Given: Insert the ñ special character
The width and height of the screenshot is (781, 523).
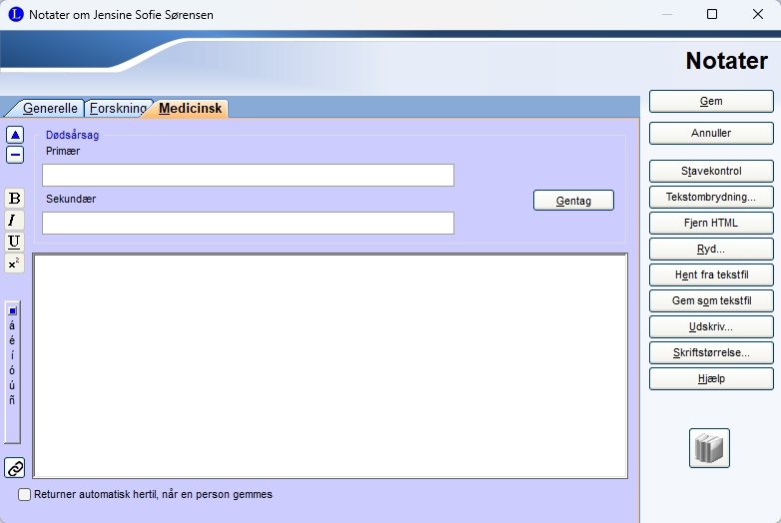Looking at the screenshot, I should click(x=12, y=400).
